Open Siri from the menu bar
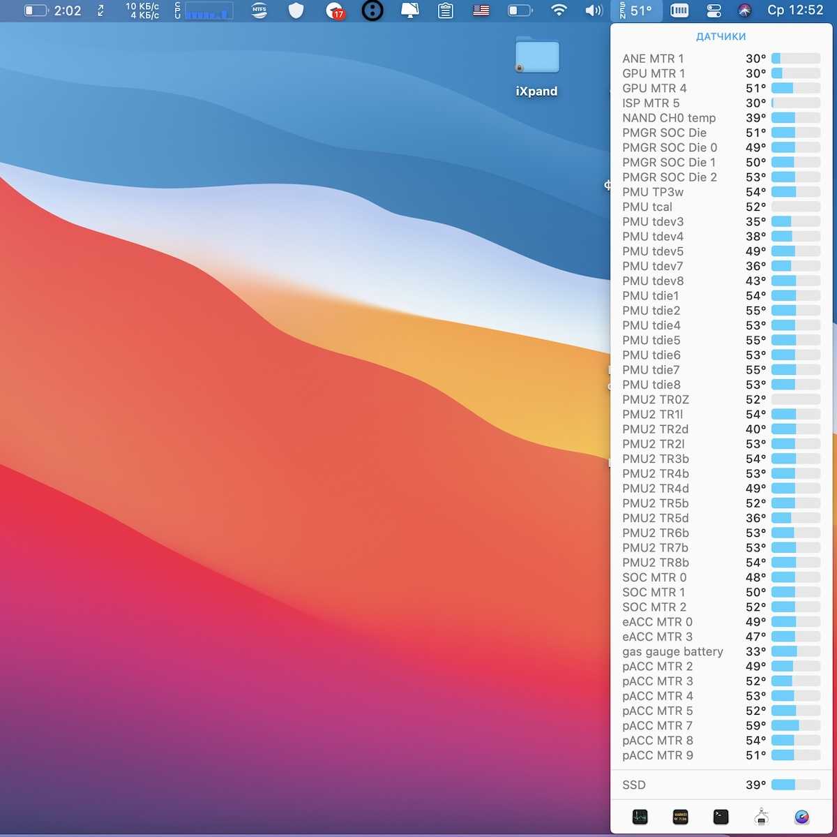Screen dimensions: 837x837 coord(745,10)
